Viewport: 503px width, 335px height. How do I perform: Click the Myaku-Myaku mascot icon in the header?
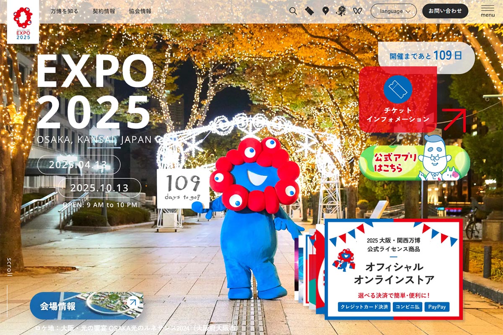point(341,11)
